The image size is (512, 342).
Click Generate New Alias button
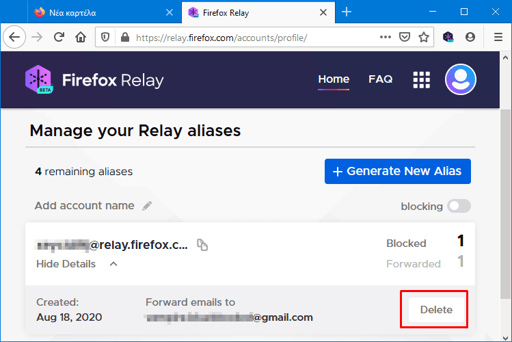coord(398,171)
